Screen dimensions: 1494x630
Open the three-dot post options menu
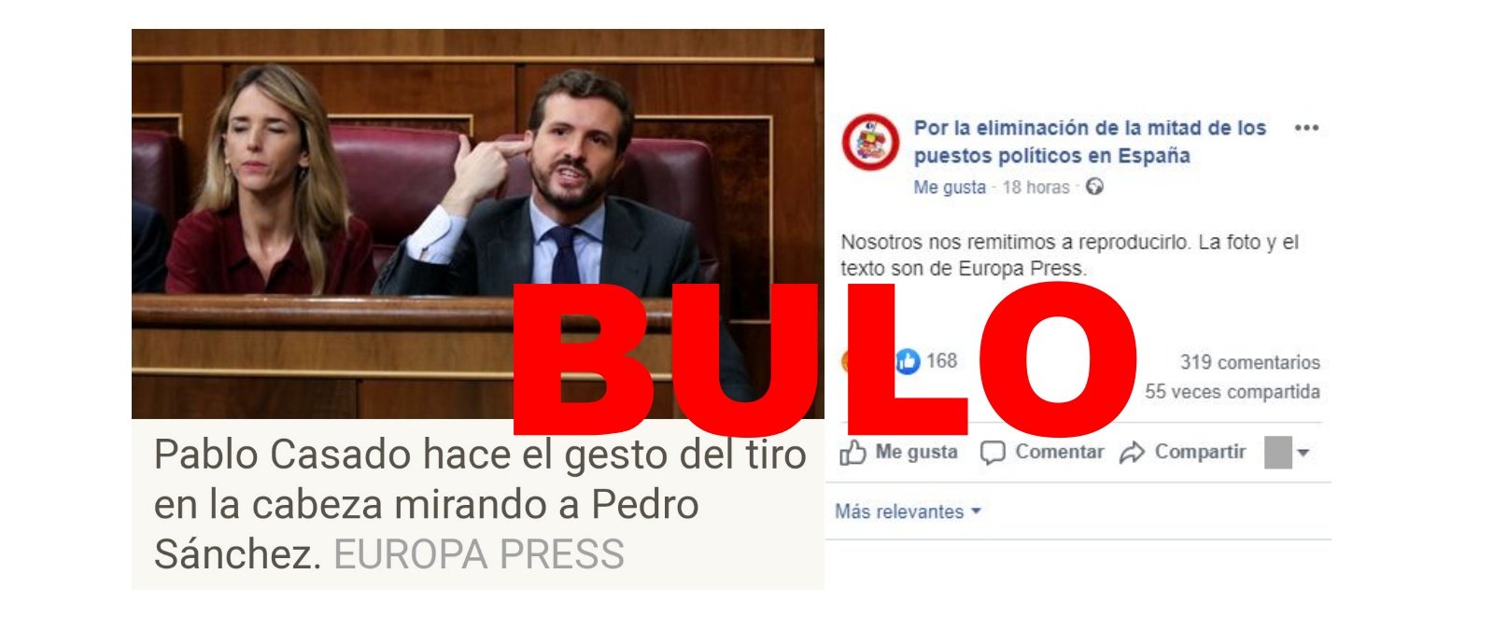pos(1306,128)
